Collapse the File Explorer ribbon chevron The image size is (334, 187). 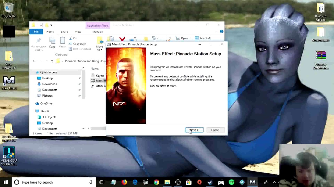(216, 31)
